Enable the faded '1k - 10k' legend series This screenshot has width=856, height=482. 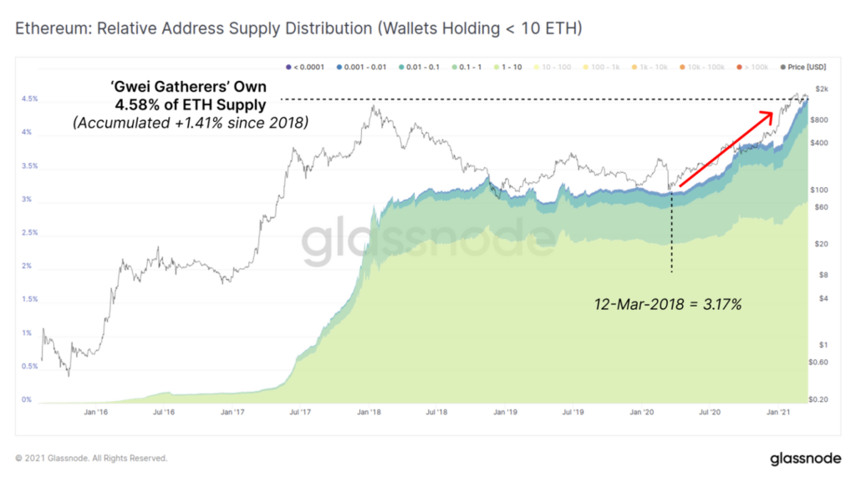tap(650, 67)
